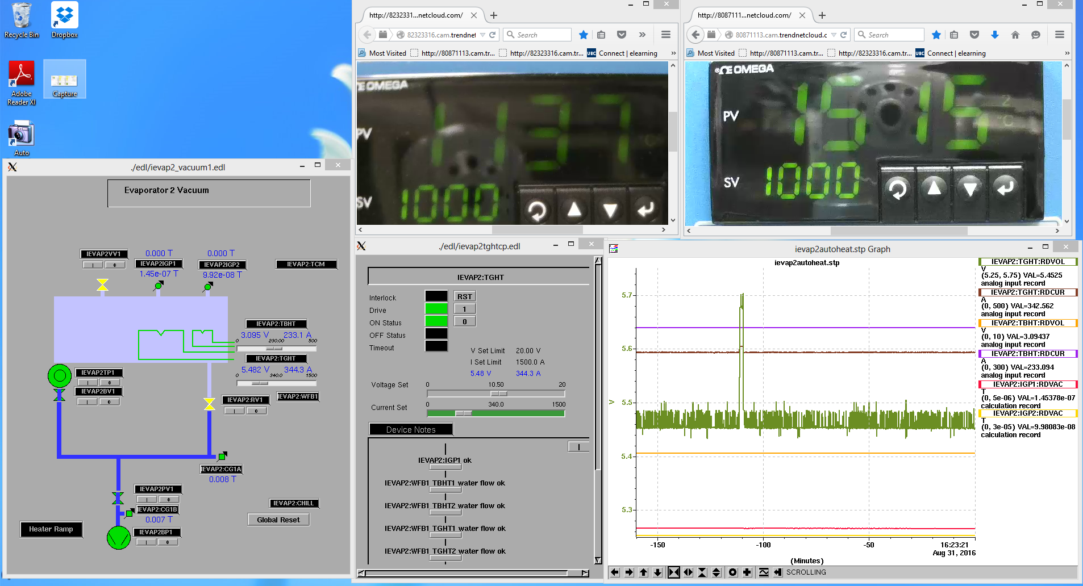
Task: Pan graph right with the right arrow
Action: coord(629,572)
